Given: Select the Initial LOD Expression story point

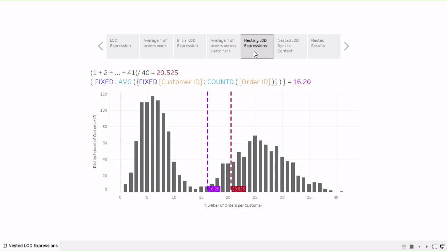Looking at the screenshot, I should [x=190, y=46].
